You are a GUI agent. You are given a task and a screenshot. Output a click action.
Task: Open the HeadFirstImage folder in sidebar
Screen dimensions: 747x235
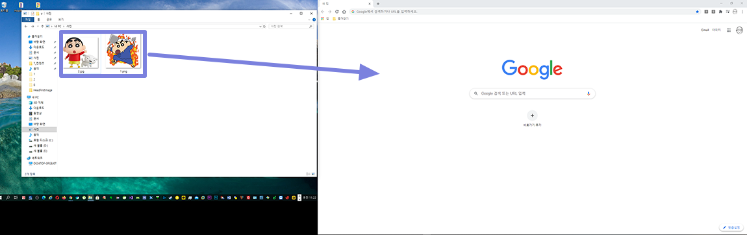40,90
